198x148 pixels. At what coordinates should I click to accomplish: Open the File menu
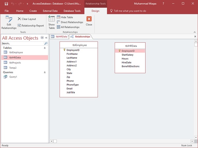(x=7, y=11)
